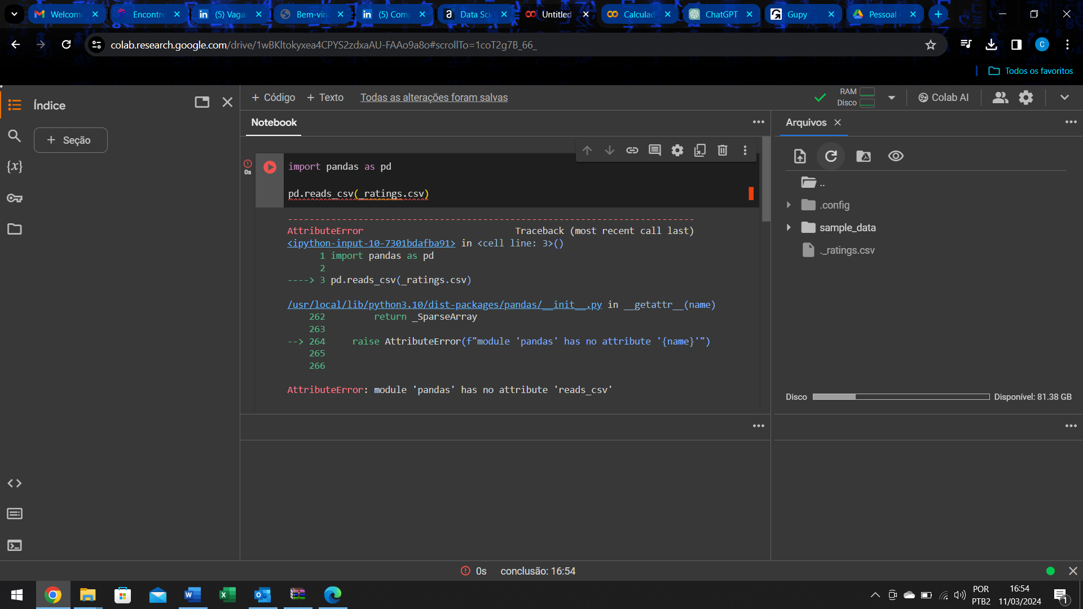
Task: Open Excel from the taskbar
Action: click(x=227, y=595)
